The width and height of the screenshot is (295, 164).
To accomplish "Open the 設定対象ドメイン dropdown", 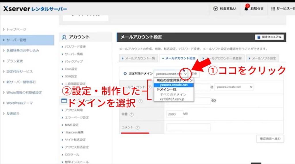I will point(171,74).
